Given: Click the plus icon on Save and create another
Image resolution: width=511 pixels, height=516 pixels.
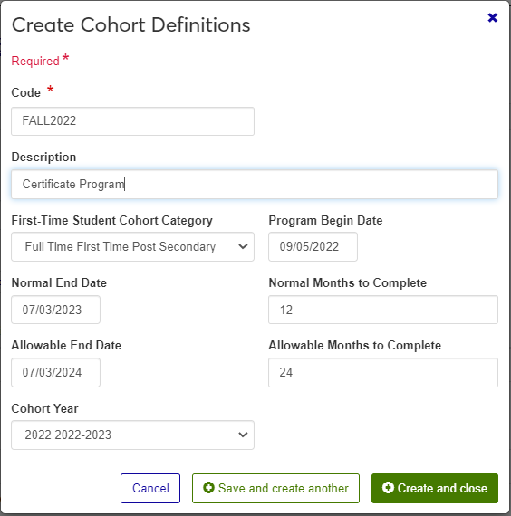Looking at the screenshot, I should (x=208, y=488).
